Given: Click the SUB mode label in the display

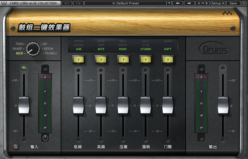Looking at the screenshot, I should [x=79, y=49].
